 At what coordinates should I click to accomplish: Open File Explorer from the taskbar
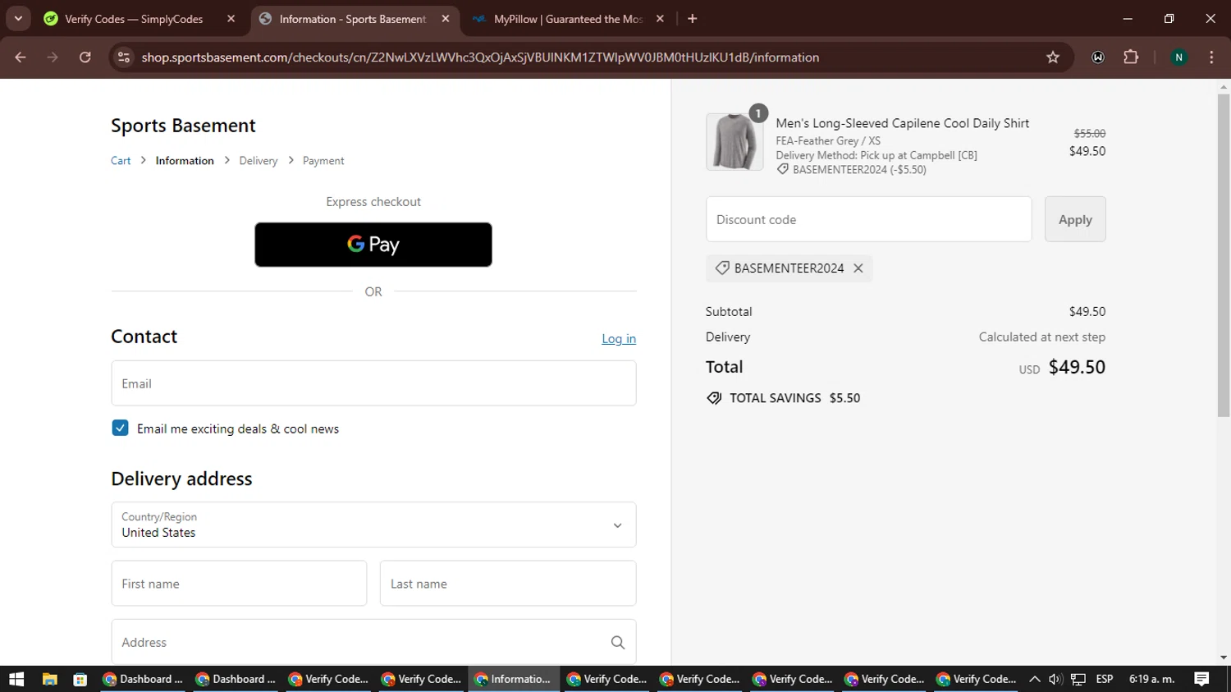[x=50, y=679]
